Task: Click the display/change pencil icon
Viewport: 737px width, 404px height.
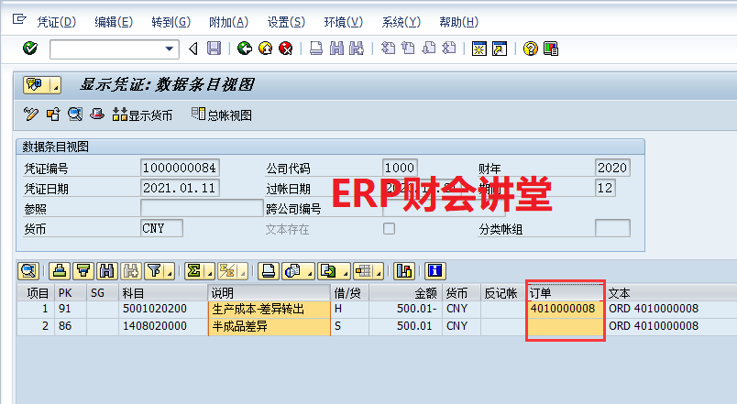Action: coord(31,115)
